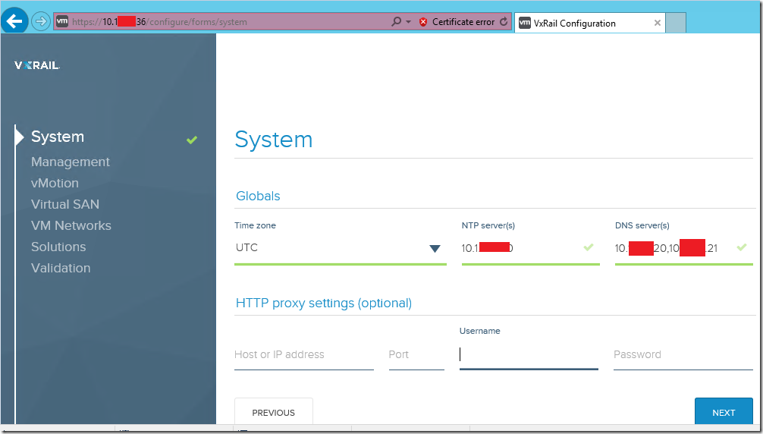Click the Time zone label
This screenshot has height=434, width=763.
255,225
